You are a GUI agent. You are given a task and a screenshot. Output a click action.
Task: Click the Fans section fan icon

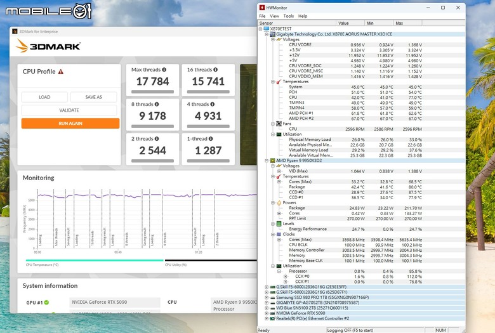click(279, 124)
